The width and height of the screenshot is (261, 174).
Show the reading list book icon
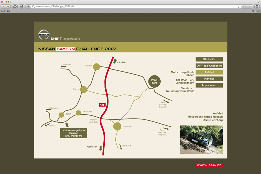[3, 11]
